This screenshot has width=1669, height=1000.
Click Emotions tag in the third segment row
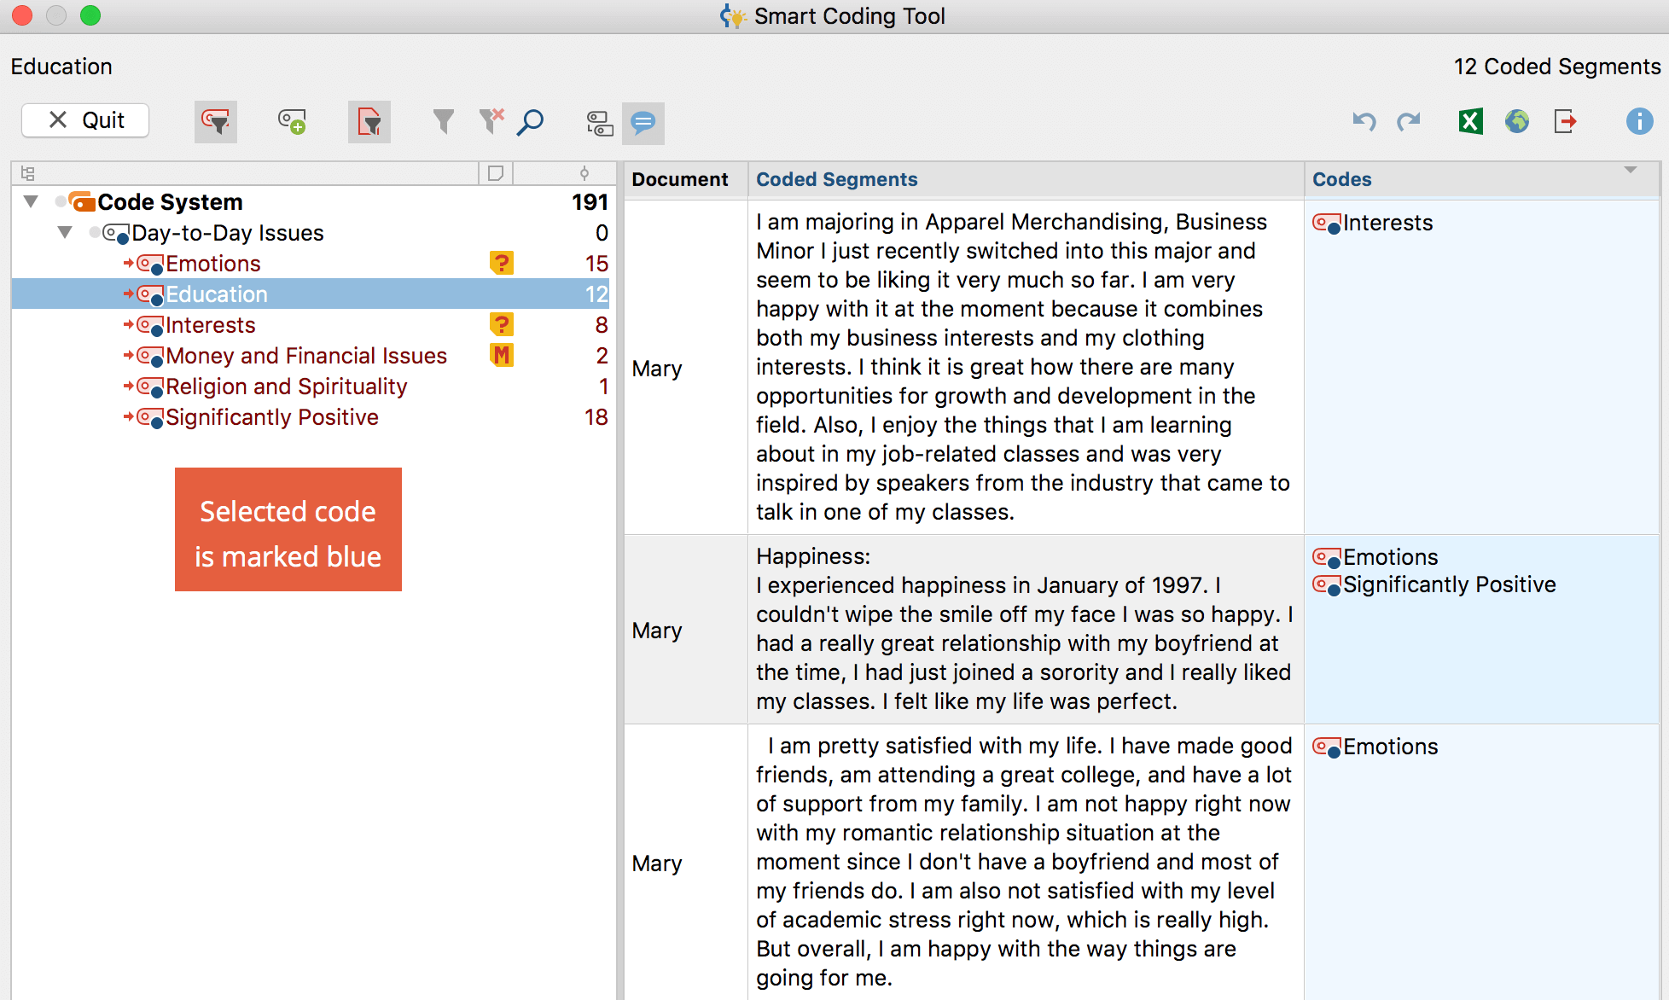[1375, 747]
